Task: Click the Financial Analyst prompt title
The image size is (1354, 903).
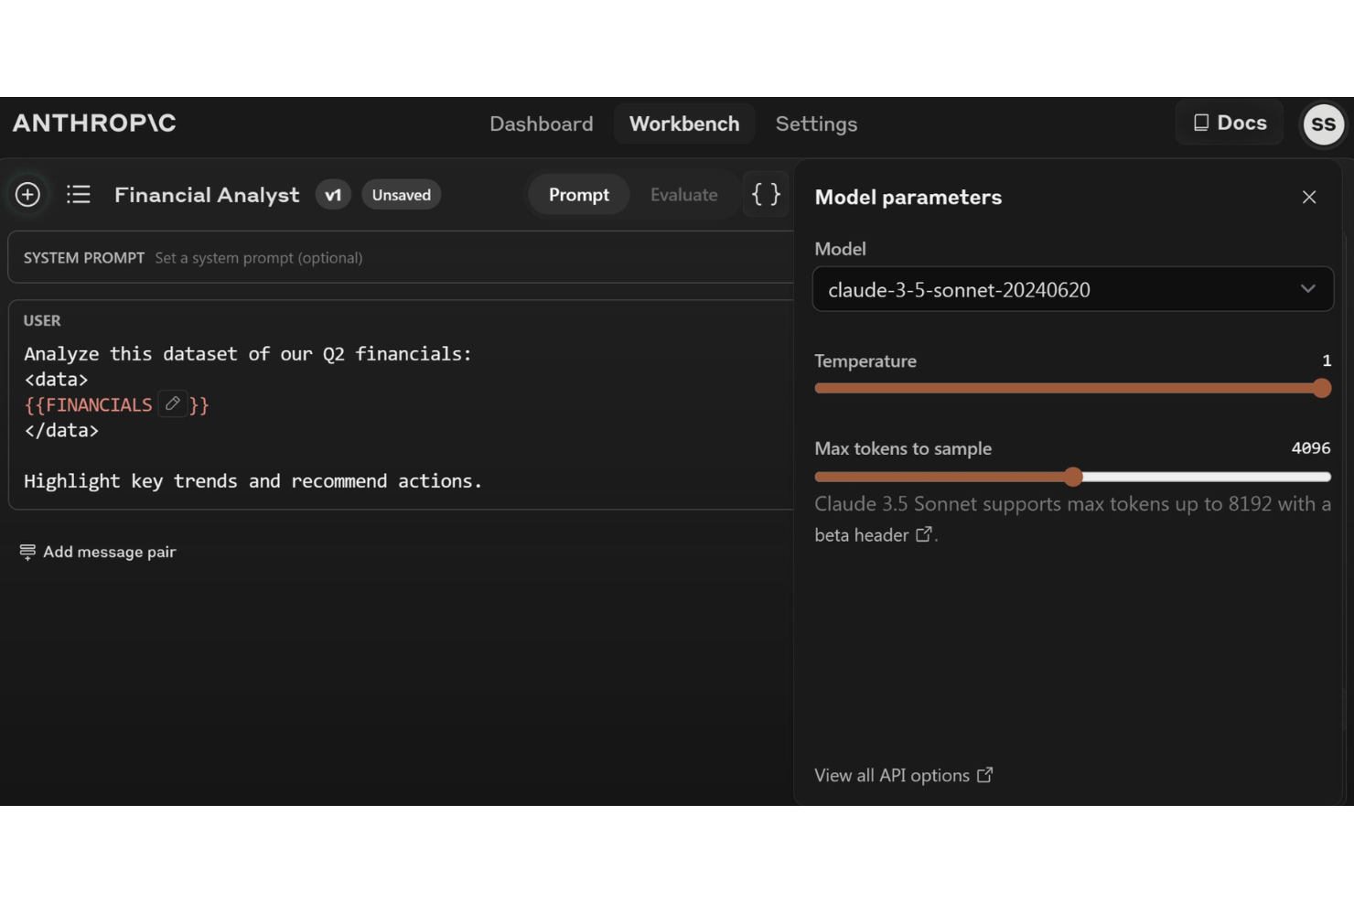Action: point(207,195)
